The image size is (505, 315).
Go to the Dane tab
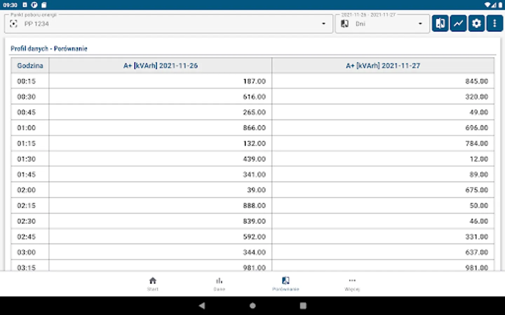pos(219,284)
